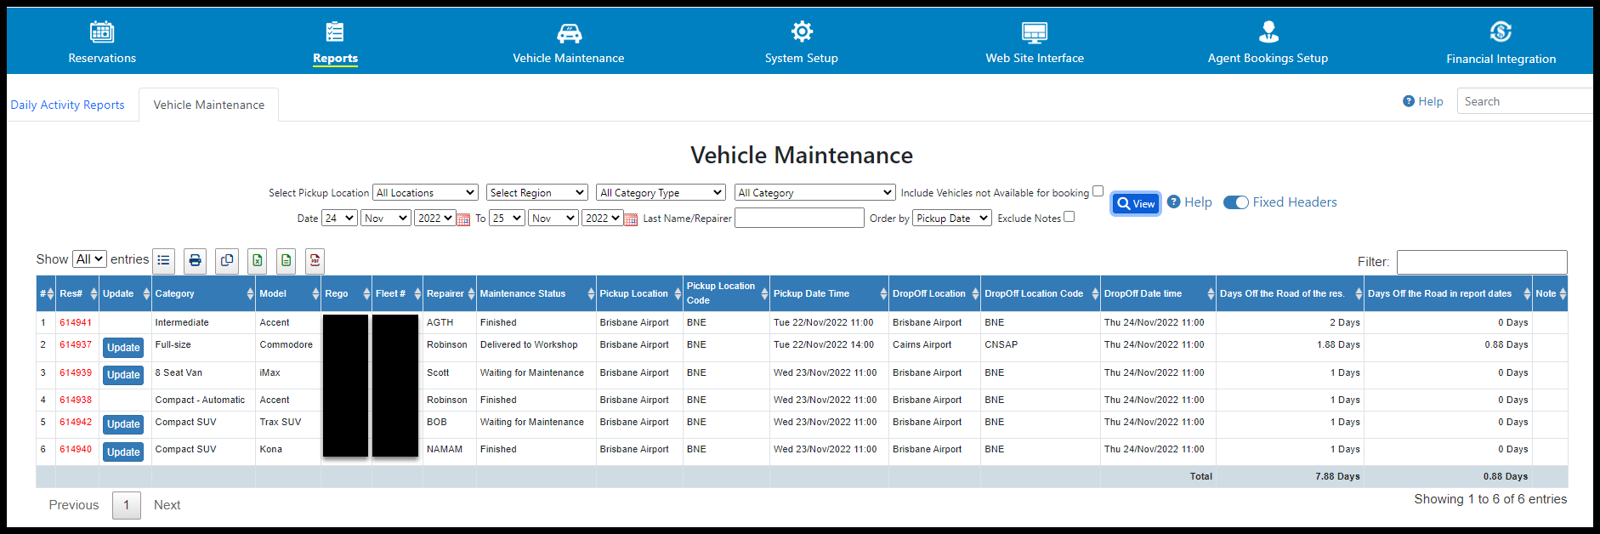
Task: Open the Show entries dropdown
Action: tap(89, 259)
